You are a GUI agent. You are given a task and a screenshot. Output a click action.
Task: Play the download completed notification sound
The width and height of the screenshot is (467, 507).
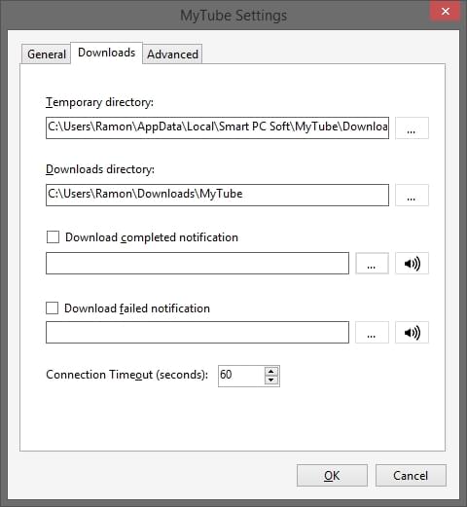tap(412, 263)
